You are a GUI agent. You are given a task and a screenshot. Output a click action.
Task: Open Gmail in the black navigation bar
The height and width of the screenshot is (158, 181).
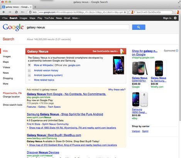67,18
